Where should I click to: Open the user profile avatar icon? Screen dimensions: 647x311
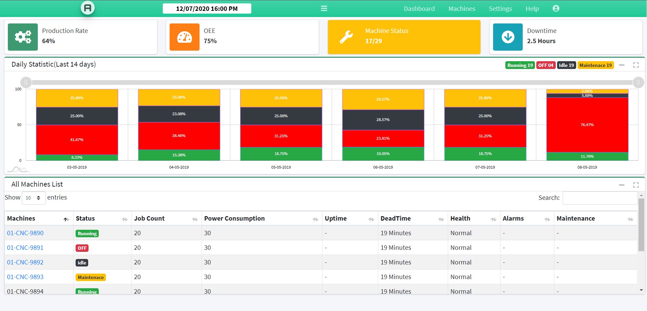click(556, 8)
